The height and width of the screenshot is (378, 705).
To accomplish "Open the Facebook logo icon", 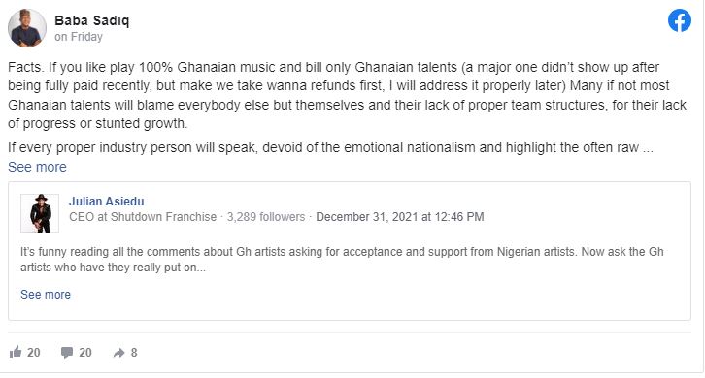I will pos(679,20).
